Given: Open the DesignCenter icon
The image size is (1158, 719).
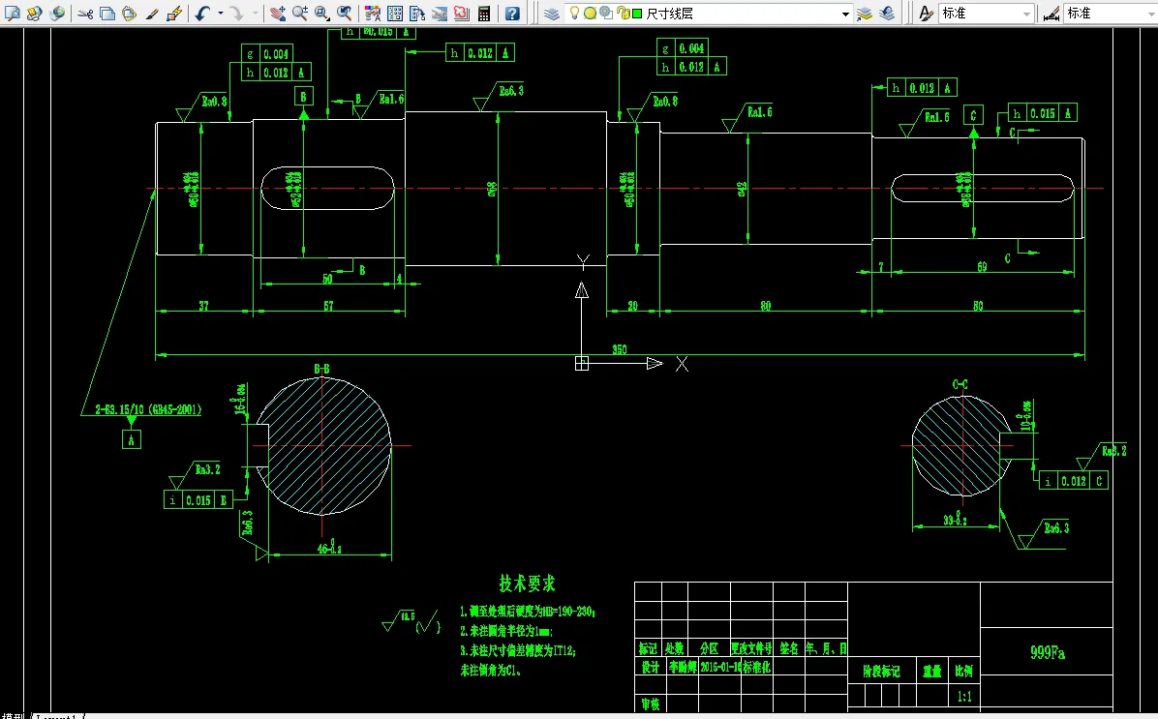Looking at the screenshot, I should (395, 14).
